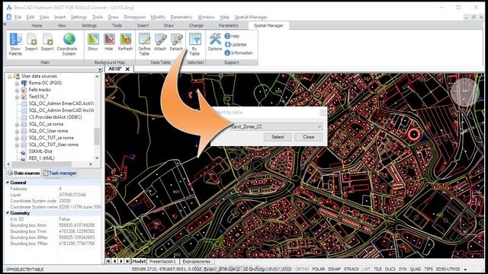
Task: Open the Land_Zones_CC table dropdown
Action: 319,126
